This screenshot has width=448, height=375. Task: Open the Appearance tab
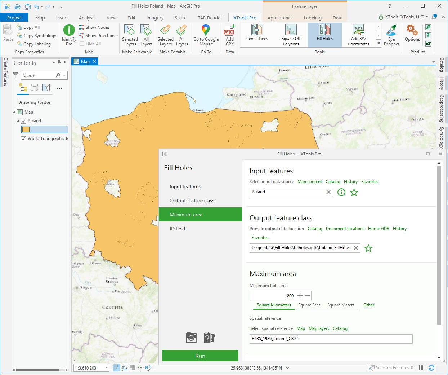[280, 18]
